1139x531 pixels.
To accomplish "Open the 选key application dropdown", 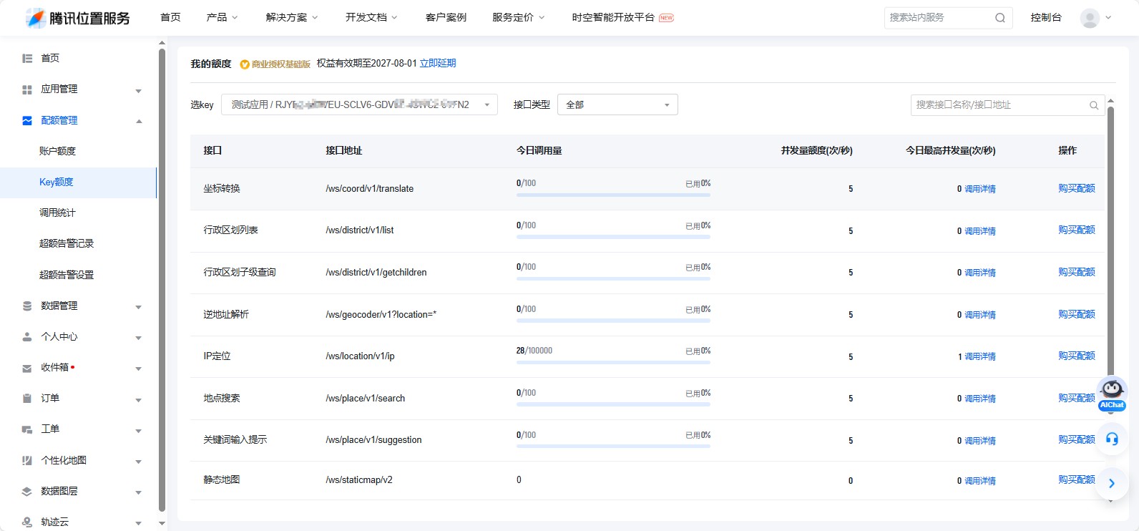I will coord(359,105).
